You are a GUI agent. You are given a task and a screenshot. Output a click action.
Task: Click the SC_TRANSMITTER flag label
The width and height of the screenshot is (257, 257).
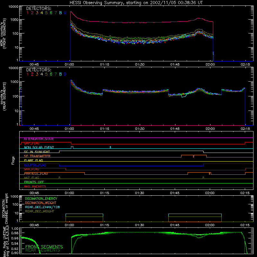click(37, 156)
